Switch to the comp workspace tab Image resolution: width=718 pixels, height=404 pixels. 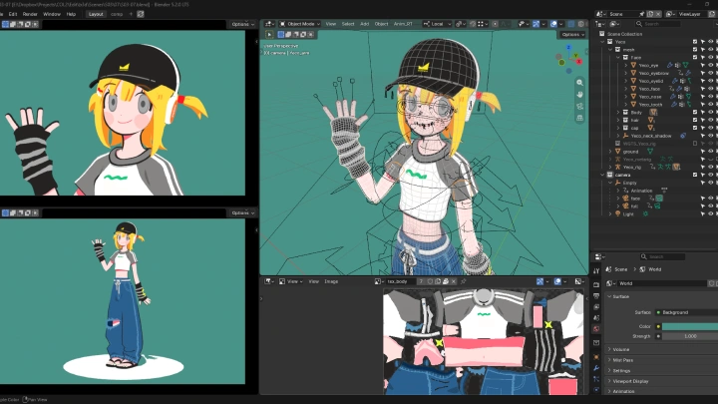pos(117,14)
